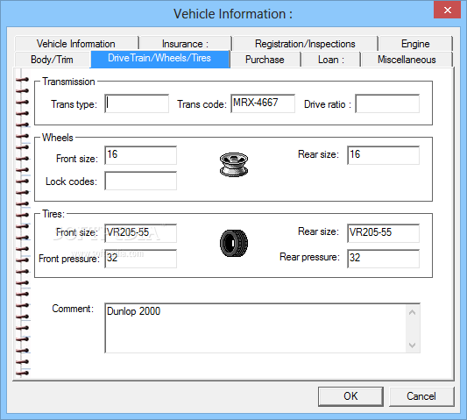Click the Comment scrollbar down arrow
Image resolution: width=467 pixels, height=420 pixels.
point(413,345)
